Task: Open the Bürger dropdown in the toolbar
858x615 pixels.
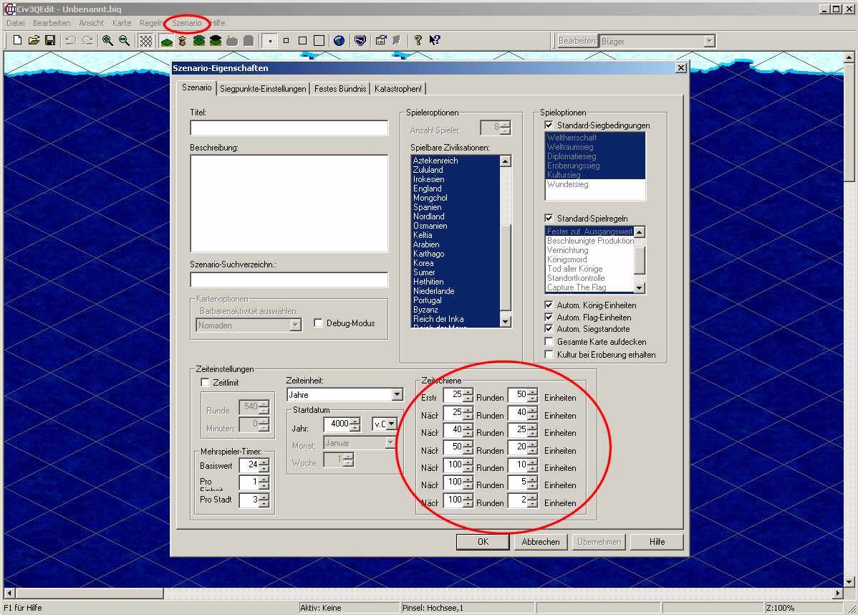Action: [x=709, y=42]
